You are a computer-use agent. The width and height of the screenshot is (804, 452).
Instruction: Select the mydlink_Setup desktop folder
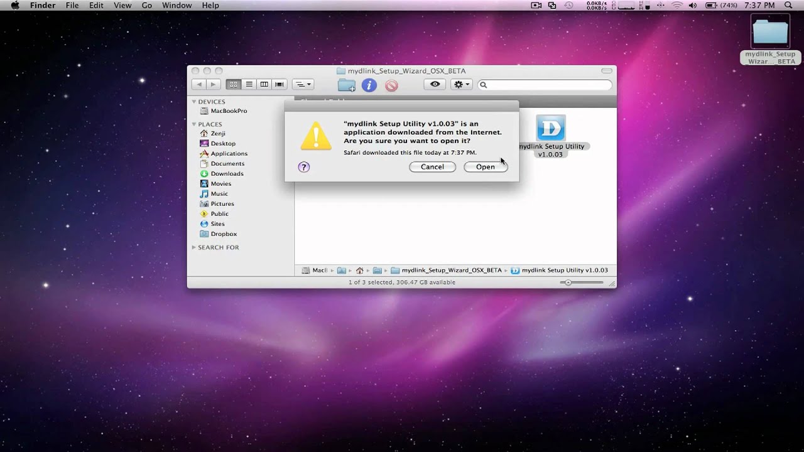[x=770, y=39]
